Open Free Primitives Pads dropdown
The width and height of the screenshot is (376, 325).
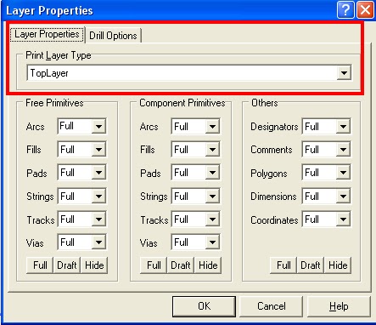tap(98, 173)
